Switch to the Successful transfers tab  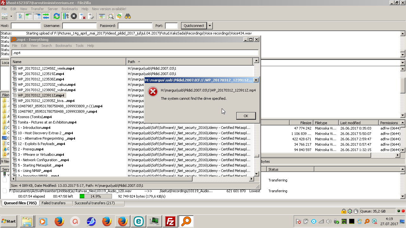pos(94,203)
